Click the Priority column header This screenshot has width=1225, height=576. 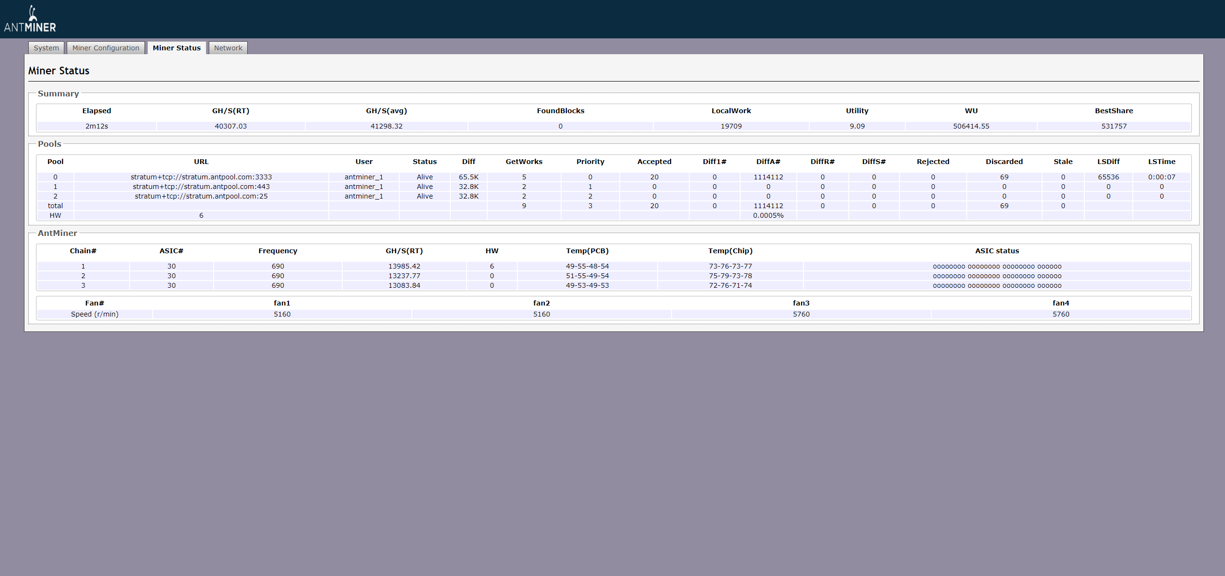(590, 162)
